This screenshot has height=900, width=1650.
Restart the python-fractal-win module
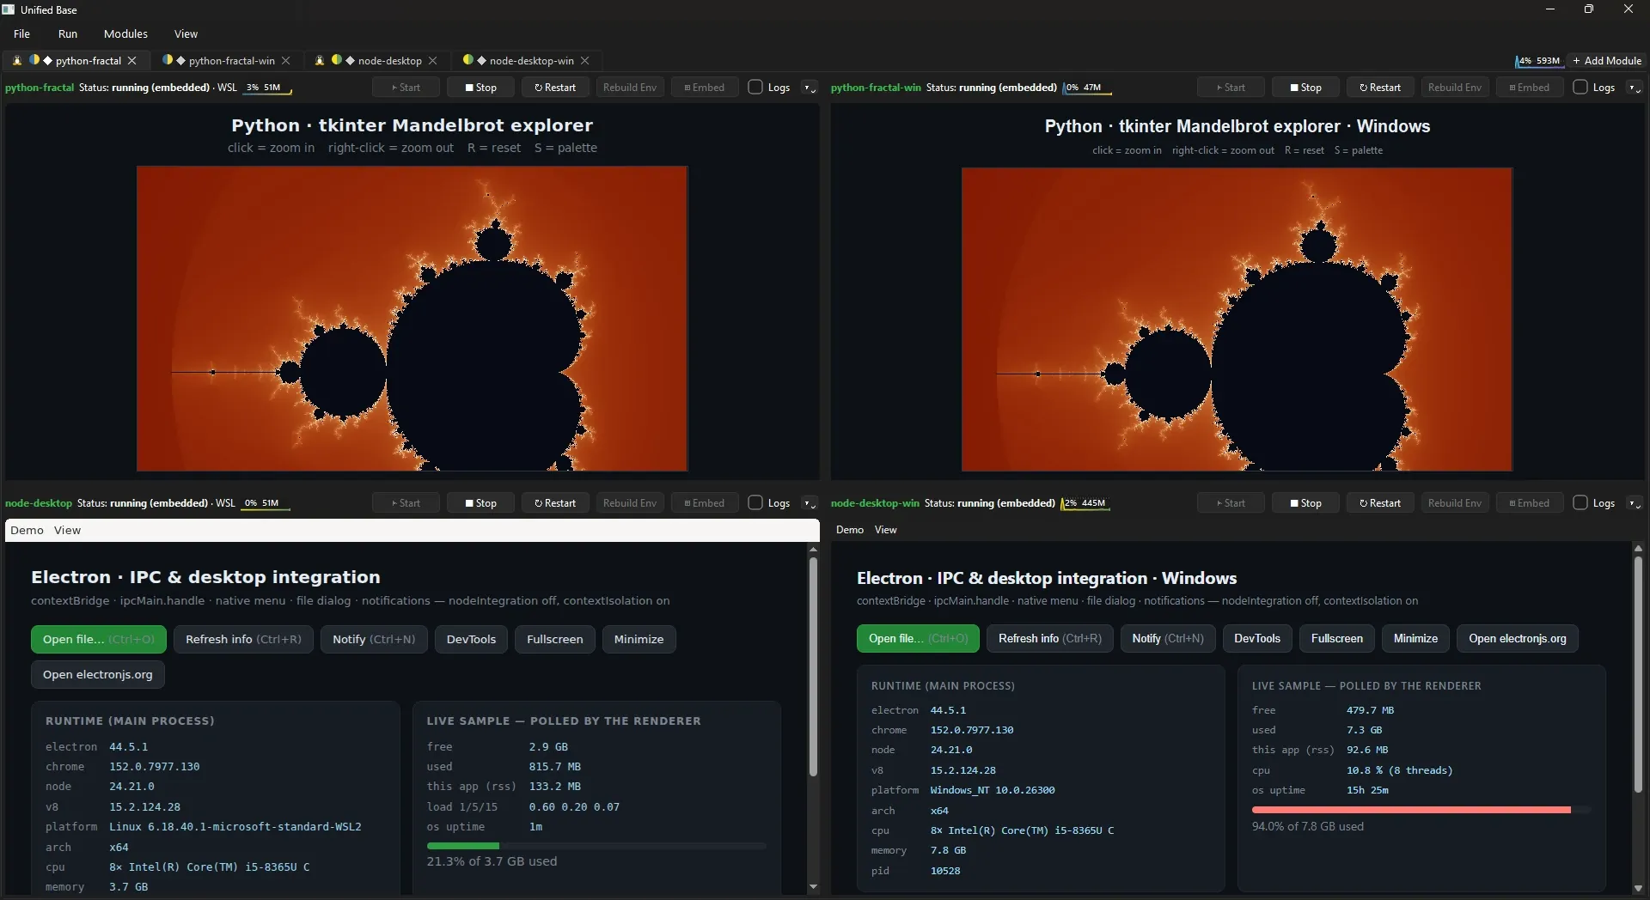pyautogui.click(x=1380, y=88)
